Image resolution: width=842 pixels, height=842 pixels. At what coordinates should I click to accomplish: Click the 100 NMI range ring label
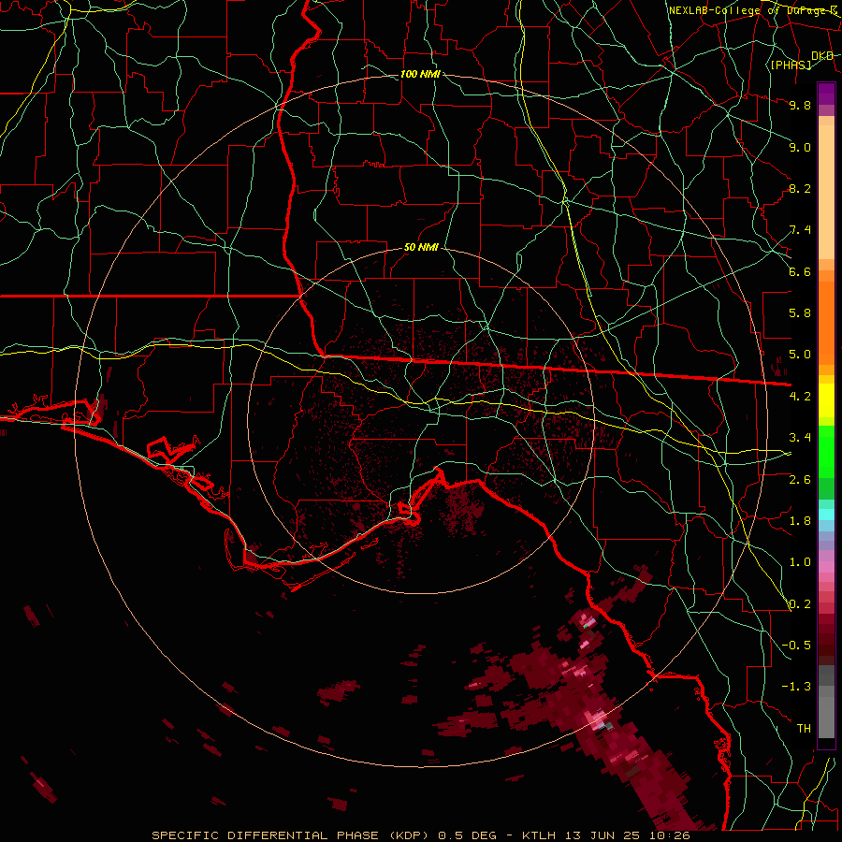coord(420,74)
